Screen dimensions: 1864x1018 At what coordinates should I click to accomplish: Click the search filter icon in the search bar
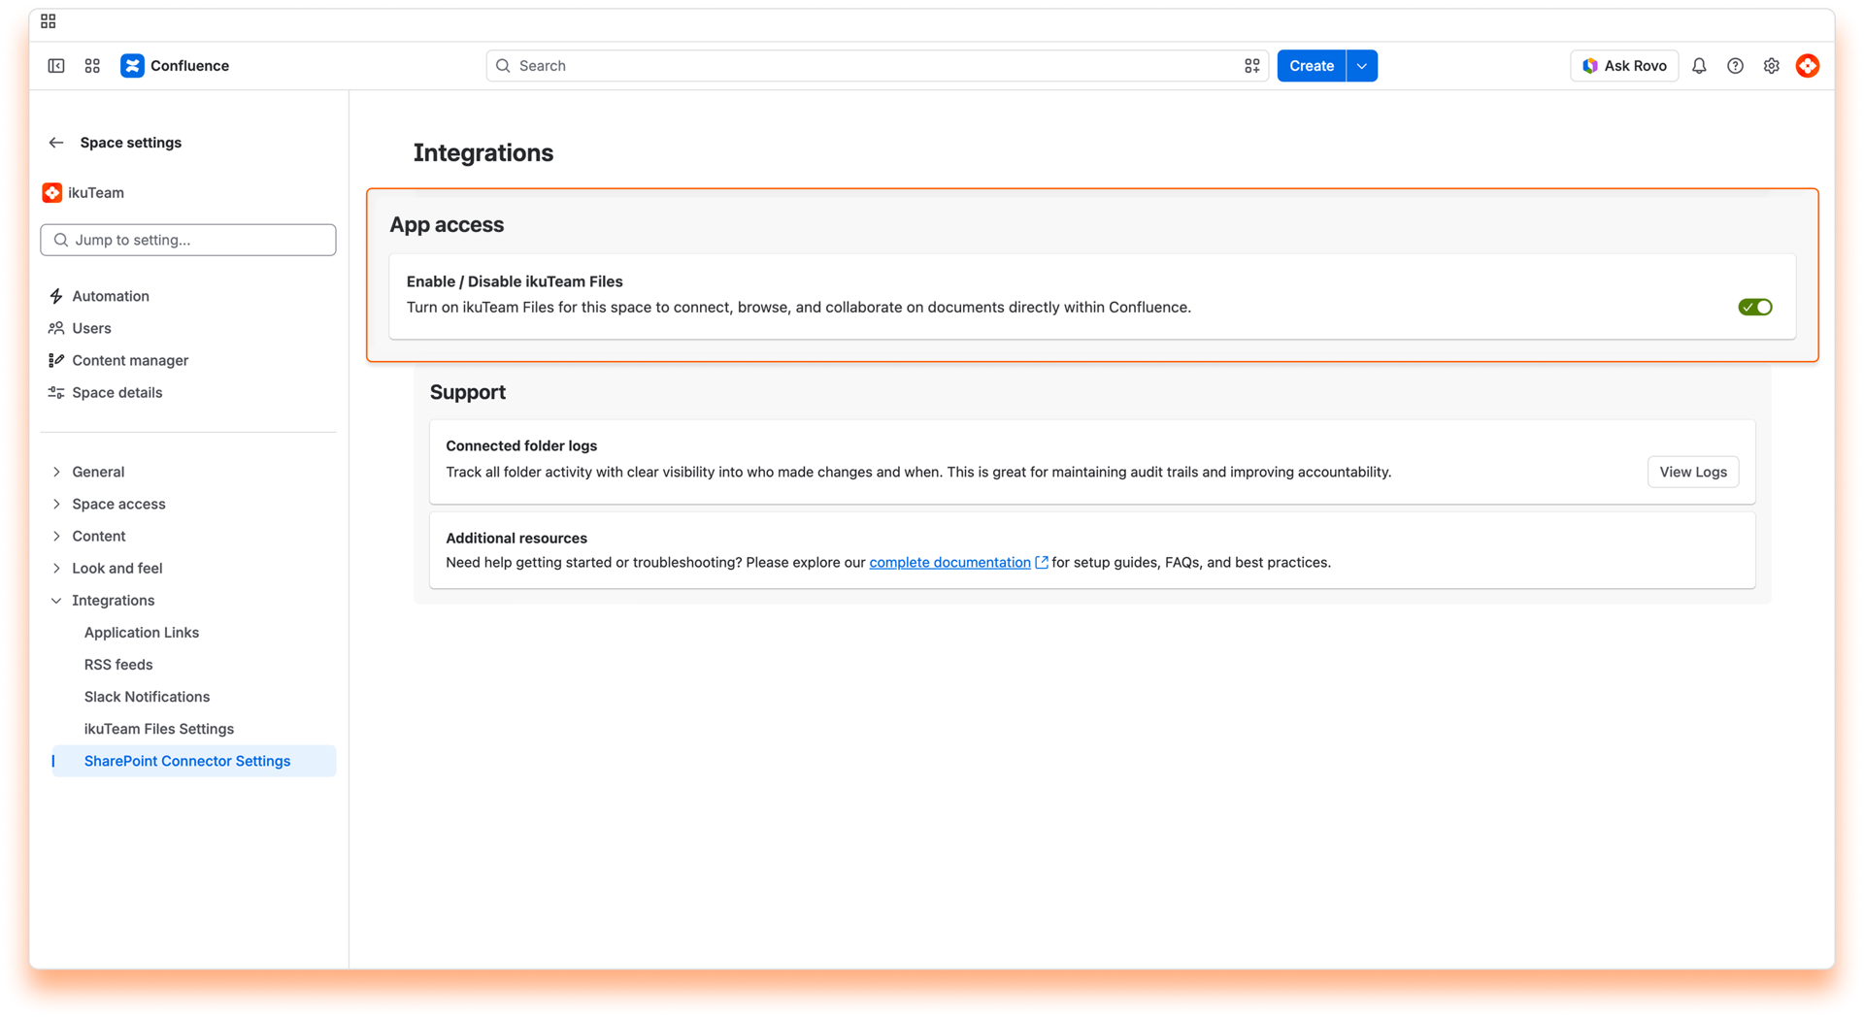click(1251, 66)
